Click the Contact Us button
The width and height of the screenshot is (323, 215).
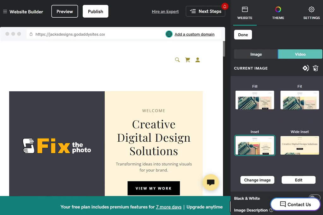coord(295,204)
